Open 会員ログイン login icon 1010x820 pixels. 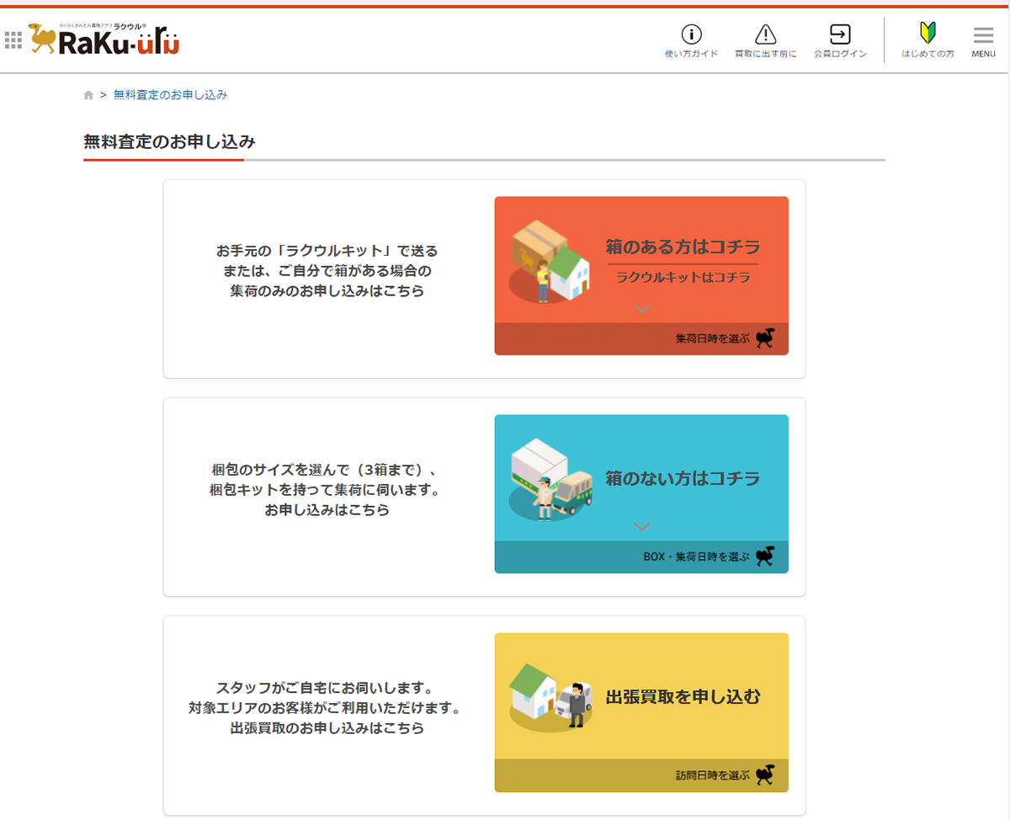point(839,35)
